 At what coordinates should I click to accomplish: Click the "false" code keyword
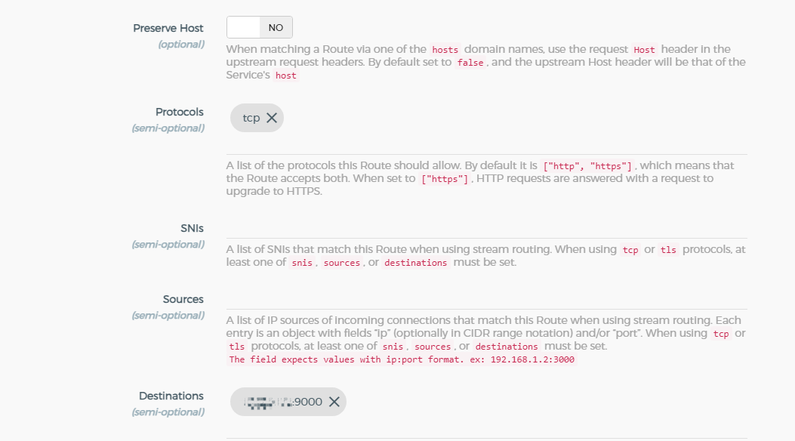[x=470, y=63]
